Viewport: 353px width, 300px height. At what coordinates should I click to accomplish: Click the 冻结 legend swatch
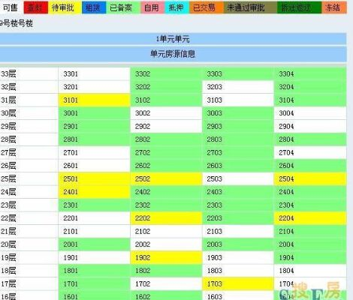point(334,7)
